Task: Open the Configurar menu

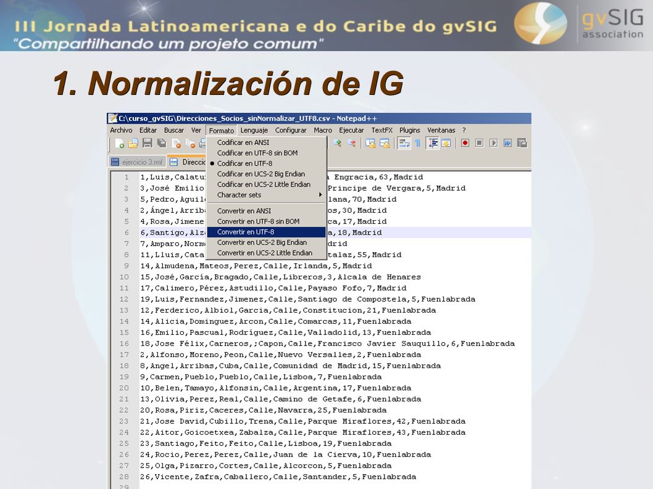Action: [291, 130]
